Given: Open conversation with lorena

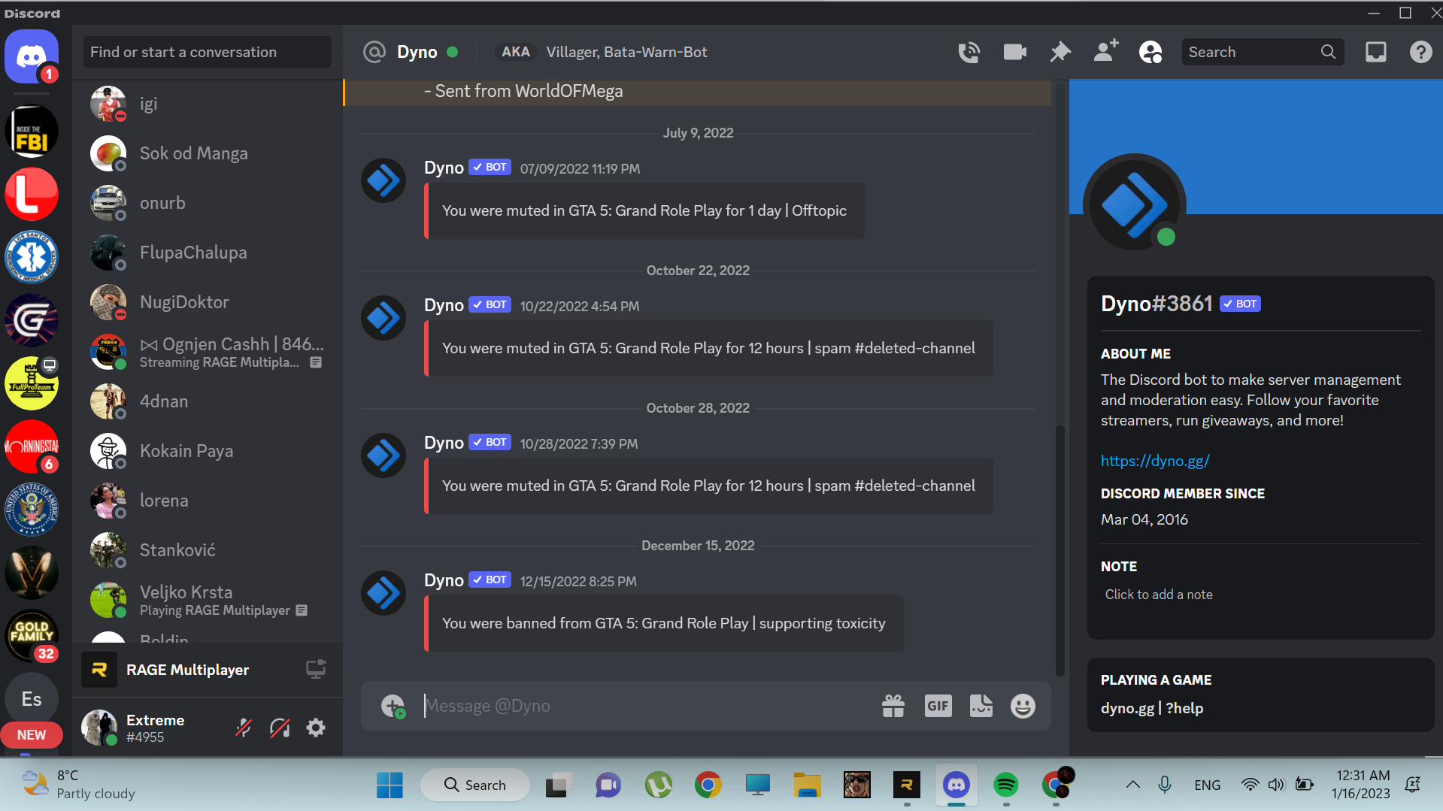Looking at the screenshot, I should coord(208,501).
